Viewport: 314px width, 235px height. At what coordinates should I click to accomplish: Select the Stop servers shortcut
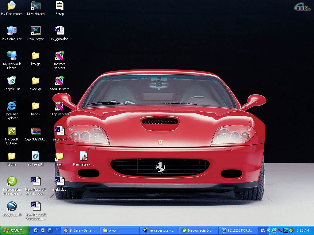(x=60, y=109)
